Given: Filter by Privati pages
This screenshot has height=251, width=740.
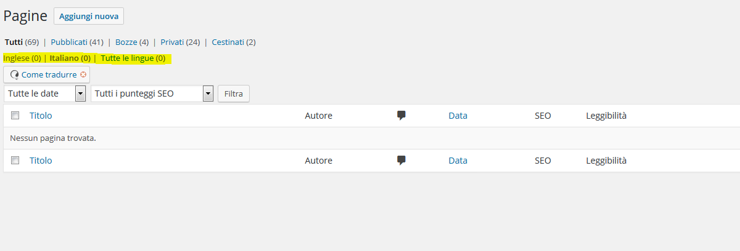Looking at the screenshot, I should pos(172,42).
